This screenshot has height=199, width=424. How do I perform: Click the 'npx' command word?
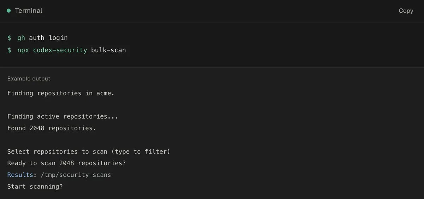point(23,50)
